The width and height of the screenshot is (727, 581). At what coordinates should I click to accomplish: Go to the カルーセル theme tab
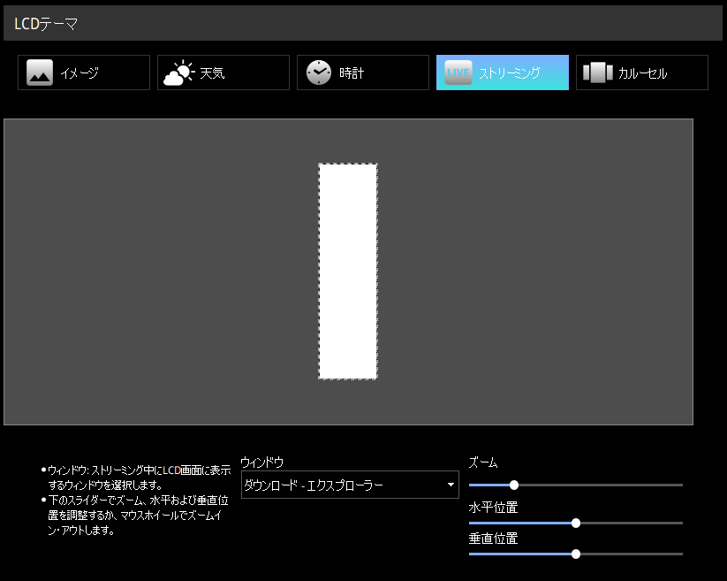(642, 73)
